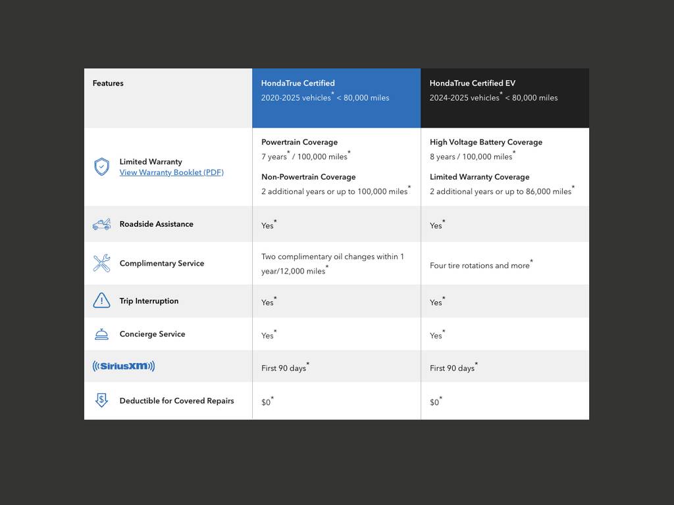This screenshot has width=674, height=505.
Task: Click Trip Interruption 'Yes' under Certified EV
Action: [437, 301]
